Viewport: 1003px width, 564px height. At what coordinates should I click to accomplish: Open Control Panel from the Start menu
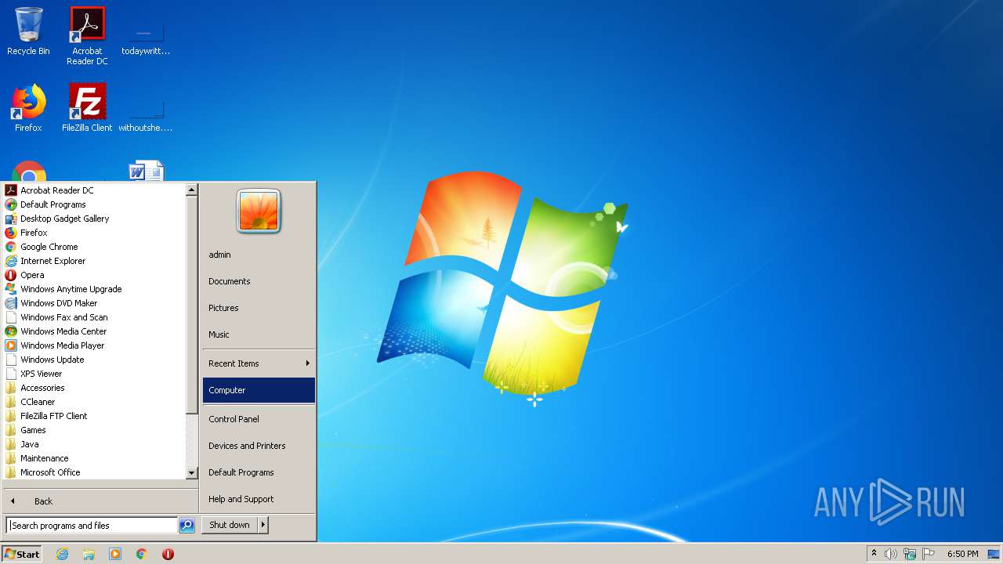259,419
